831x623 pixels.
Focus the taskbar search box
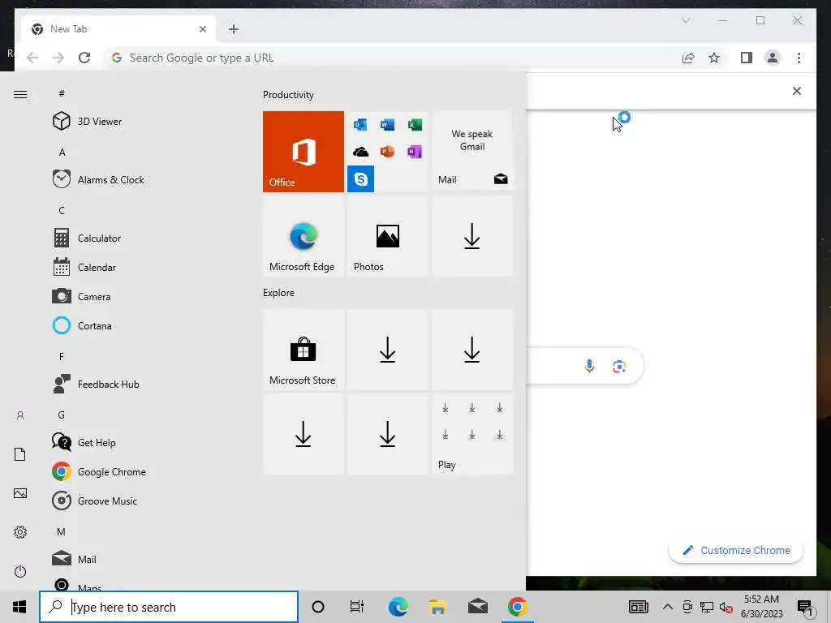click(169, 607)
